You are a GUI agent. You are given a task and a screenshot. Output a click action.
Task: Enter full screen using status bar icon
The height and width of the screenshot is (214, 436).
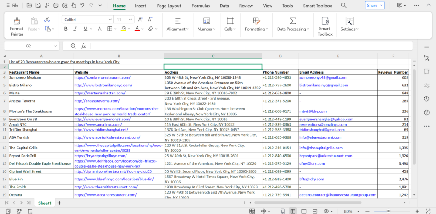[x=428, y=211]
